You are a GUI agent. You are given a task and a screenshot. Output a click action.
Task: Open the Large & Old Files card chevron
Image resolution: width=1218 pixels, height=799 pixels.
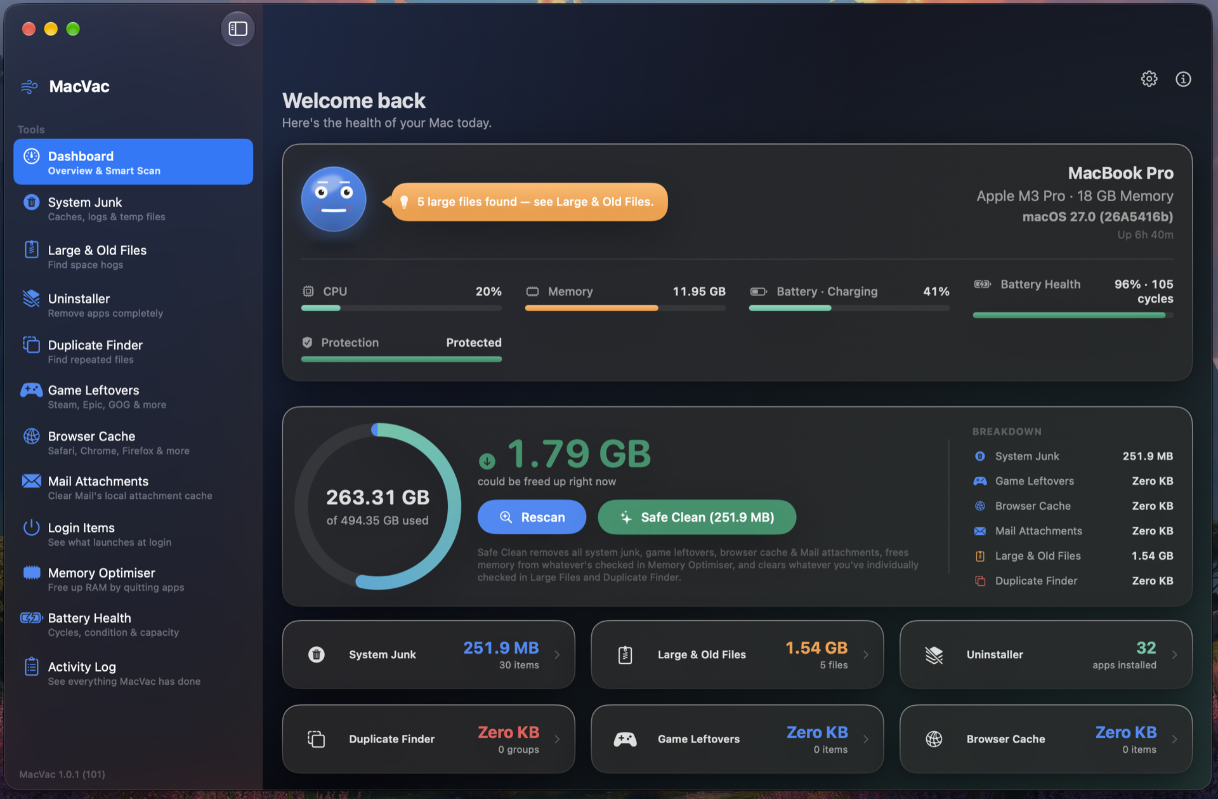point(866,654)
